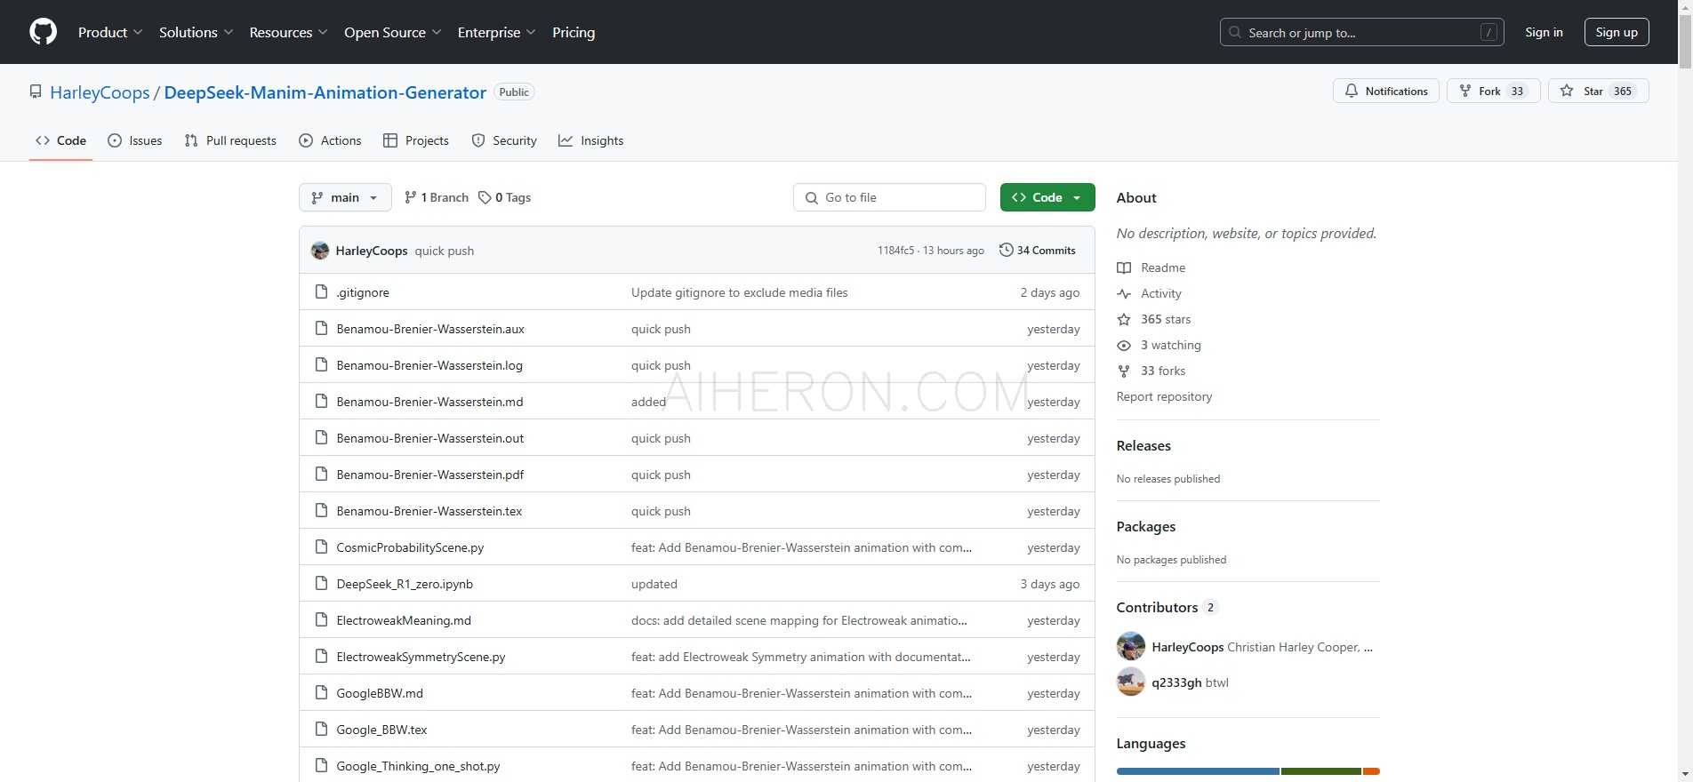Open DeepSeek-Manim-Animation-Generator repository title link

325,92
